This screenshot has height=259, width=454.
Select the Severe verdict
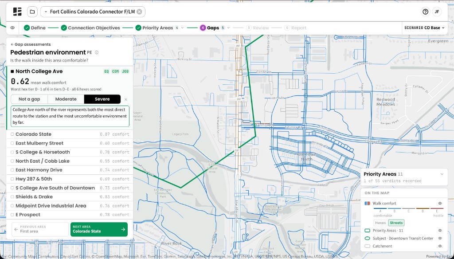coord(102,99)
